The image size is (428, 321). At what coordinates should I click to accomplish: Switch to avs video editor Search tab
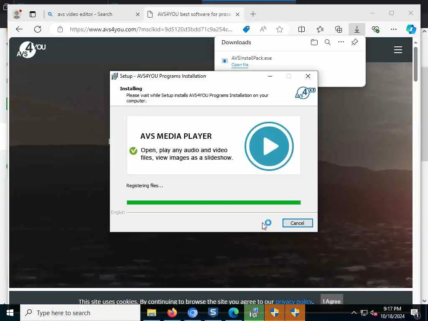pos(84,14)
